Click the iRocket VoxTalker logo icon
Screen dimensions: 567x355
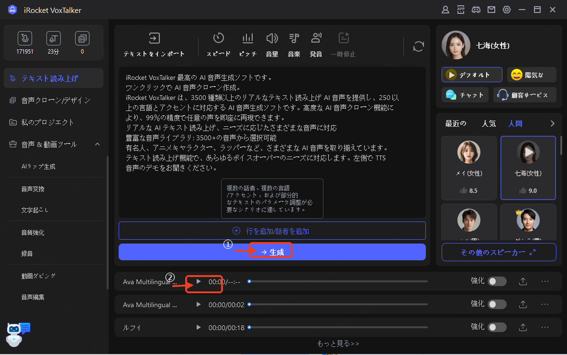pyautogui.click(x=12, y=10)
